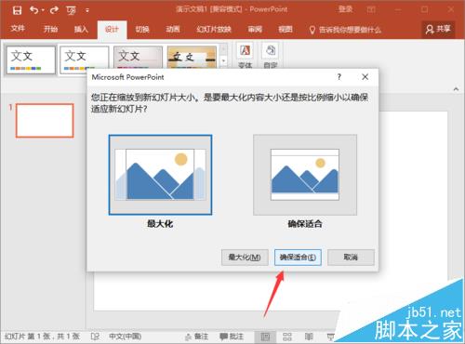Select the fourth calligraphy theme thumbnail
This screenshot has height=344, width=465.
pyautogui.click(x=192, y=58)
